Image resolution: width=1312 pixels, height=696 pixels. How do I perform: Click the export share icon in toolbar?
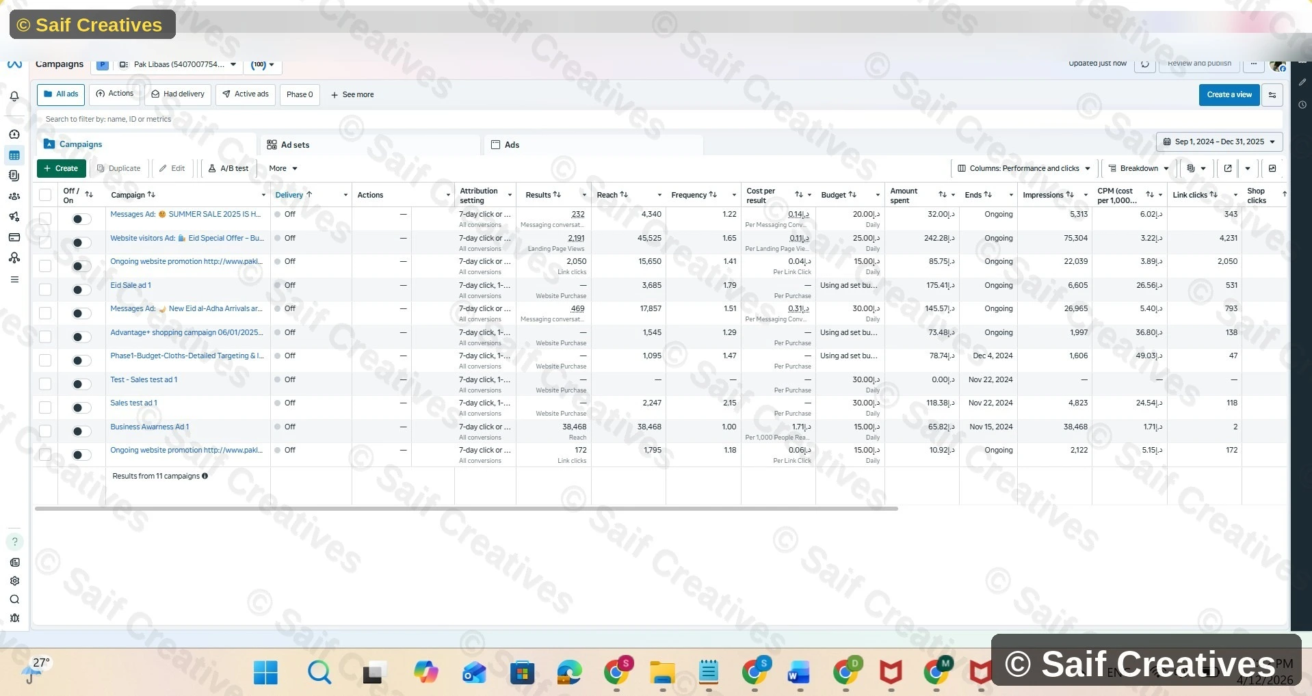tap(1228, 168)
